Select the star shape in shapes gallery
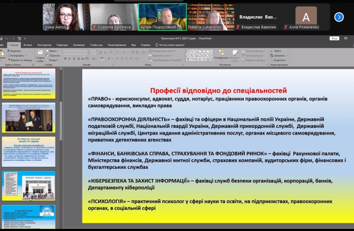This screenshot has height=231, width=354. tap(208, 59)
